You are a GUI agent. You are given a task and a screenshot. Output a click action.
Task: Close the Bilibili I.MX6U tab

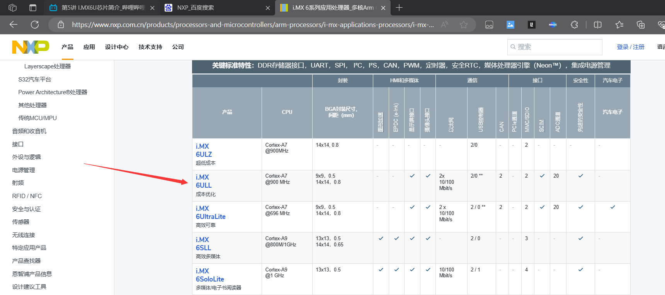[152, 8]
